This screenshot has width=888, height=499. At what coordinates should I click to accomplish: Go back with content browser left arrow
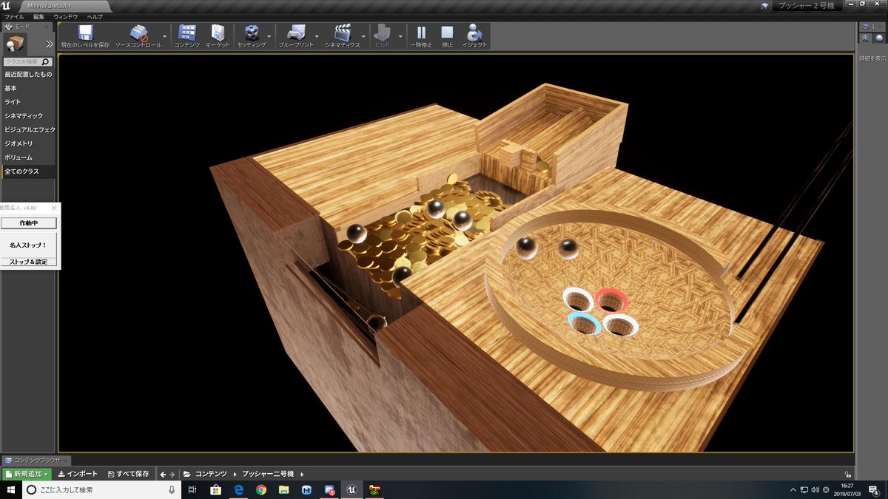pos(163,474)
